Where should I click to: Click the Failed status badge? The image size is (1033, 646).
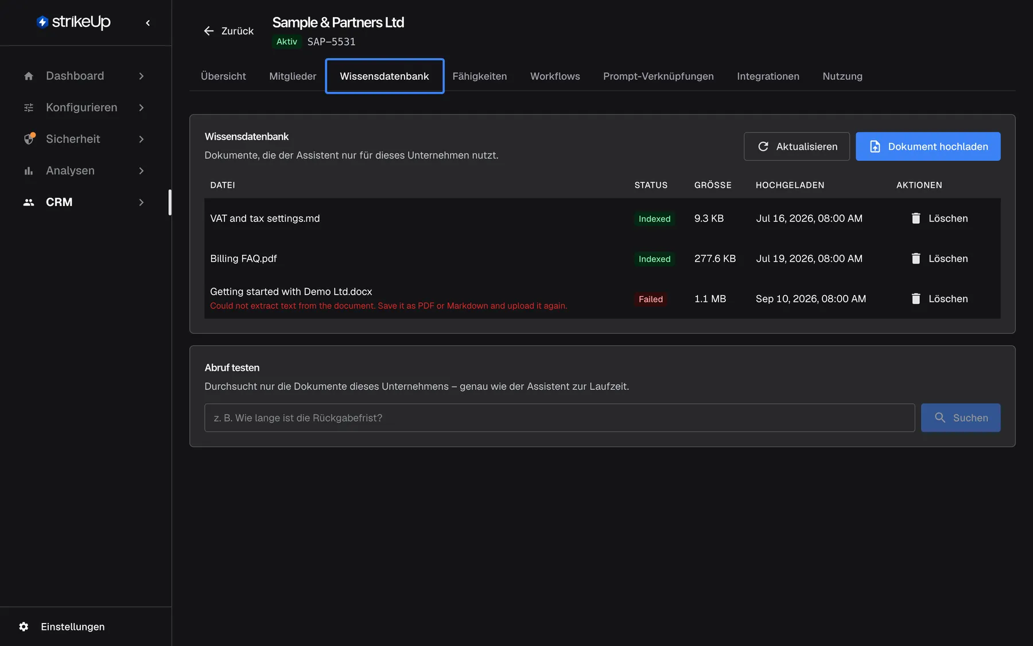(x=651, y=299)
